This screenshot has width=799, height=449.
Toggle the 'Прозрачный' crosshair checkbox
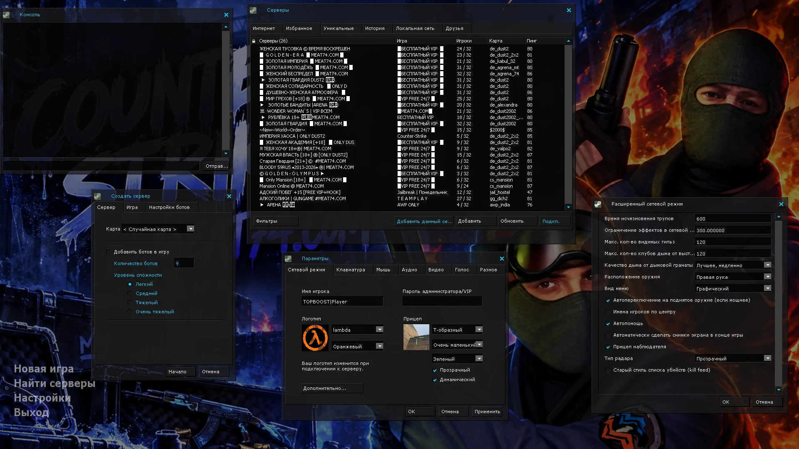435,370
